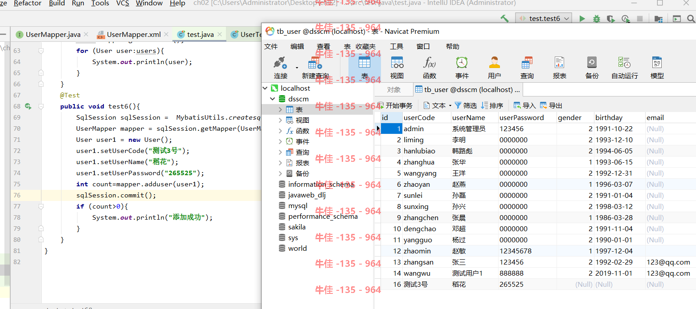Viewport: 696px width, 309px height.
Task: Click the Run Anything window icon
Action: (x=677, y=19)
